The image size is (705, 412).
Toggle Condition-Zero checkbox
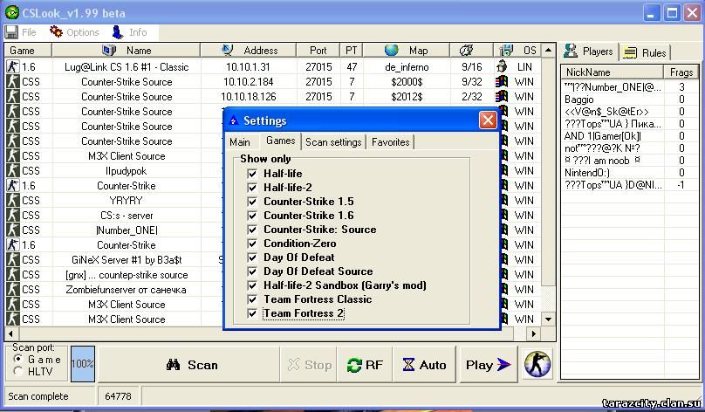point(252,244)
